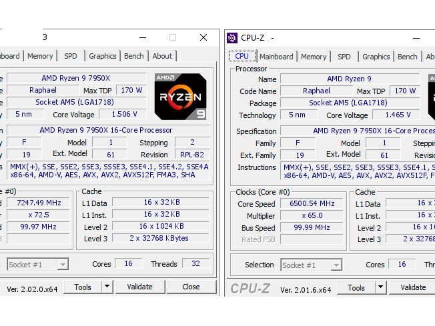Click the Ryzen 9 logo in left window
The width and height of the screenshot is (435, 326).
(180, 97)
